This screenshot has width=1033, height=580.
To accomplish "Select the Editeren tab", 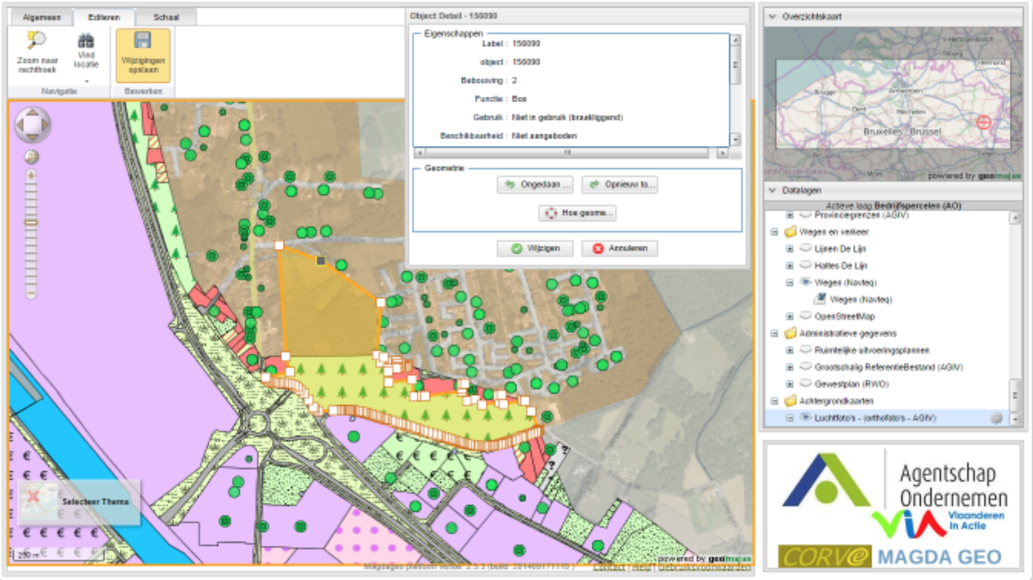I will (104, 17).
